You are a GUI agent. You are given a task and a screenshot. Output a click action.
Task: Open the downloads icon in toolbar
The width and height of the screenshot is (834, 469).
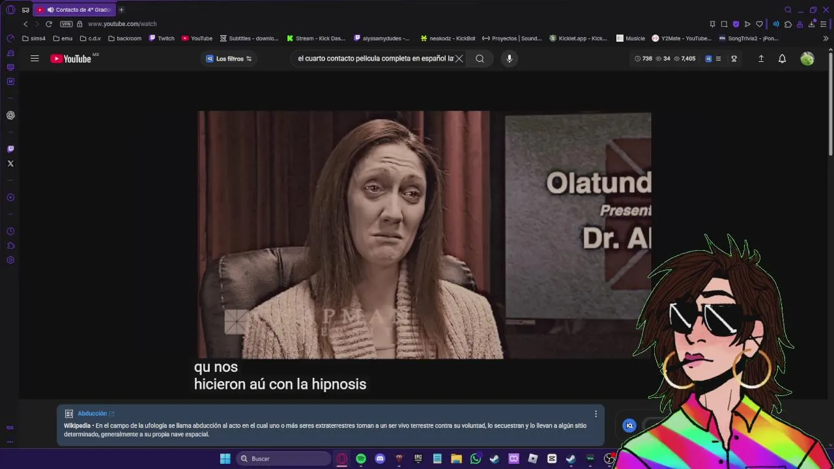812,24
